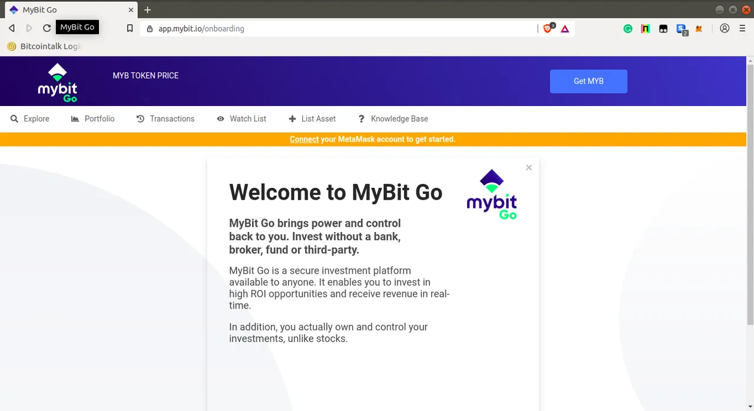Click the blue S extension with badge 2

(x=682, y=29)
